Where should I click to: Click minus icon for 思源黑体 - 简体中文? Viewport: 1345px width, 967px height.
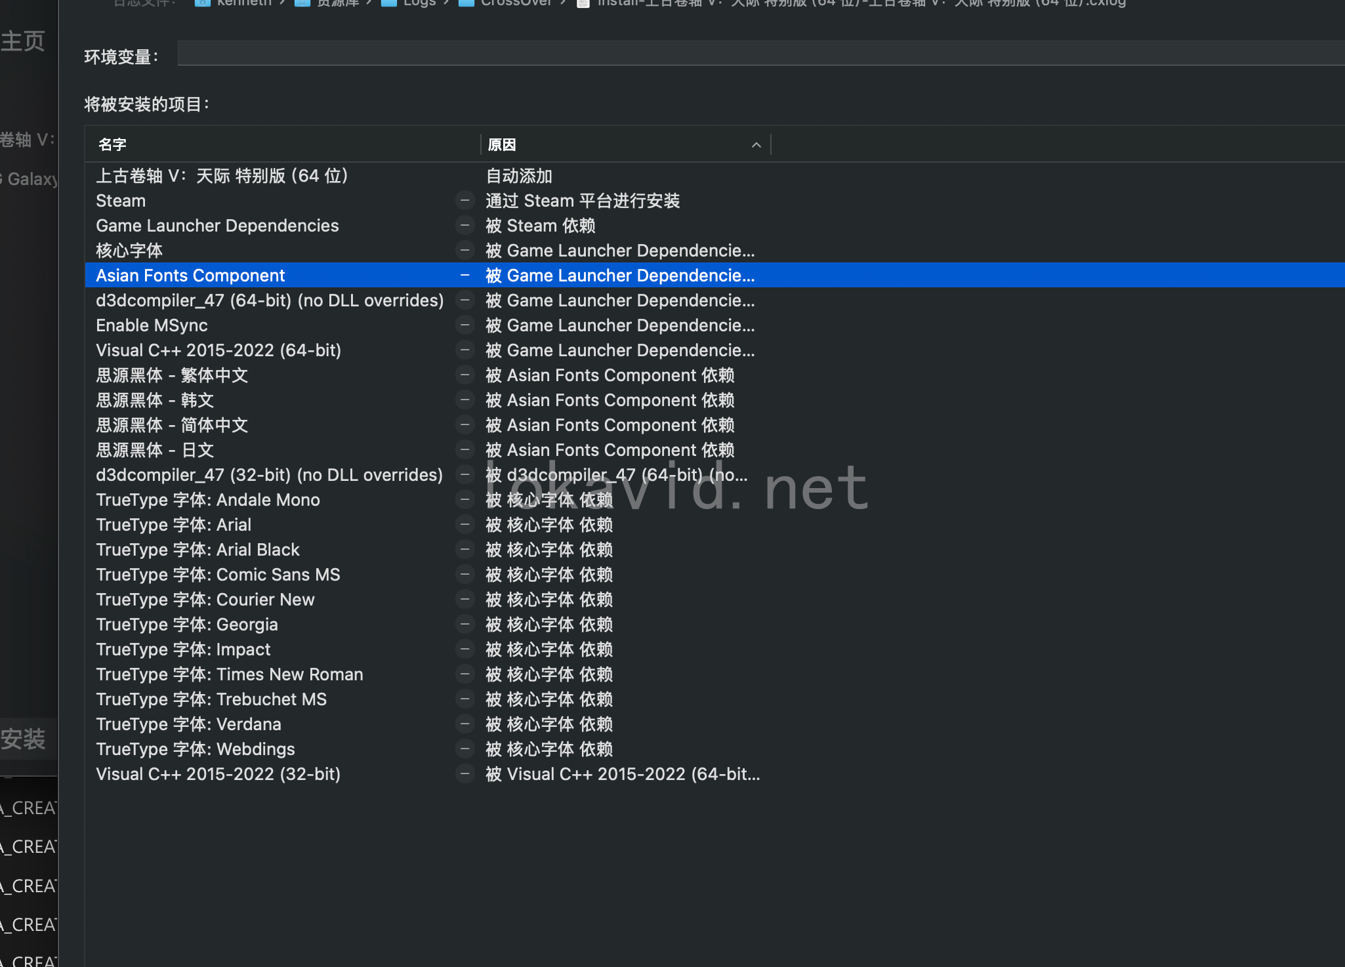click(465, 424)
